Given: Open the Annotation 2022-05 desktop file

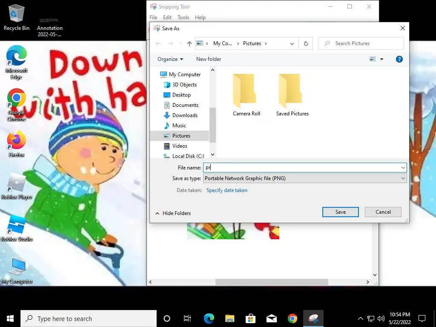Looking at the screenshot, I should point(49,27).
